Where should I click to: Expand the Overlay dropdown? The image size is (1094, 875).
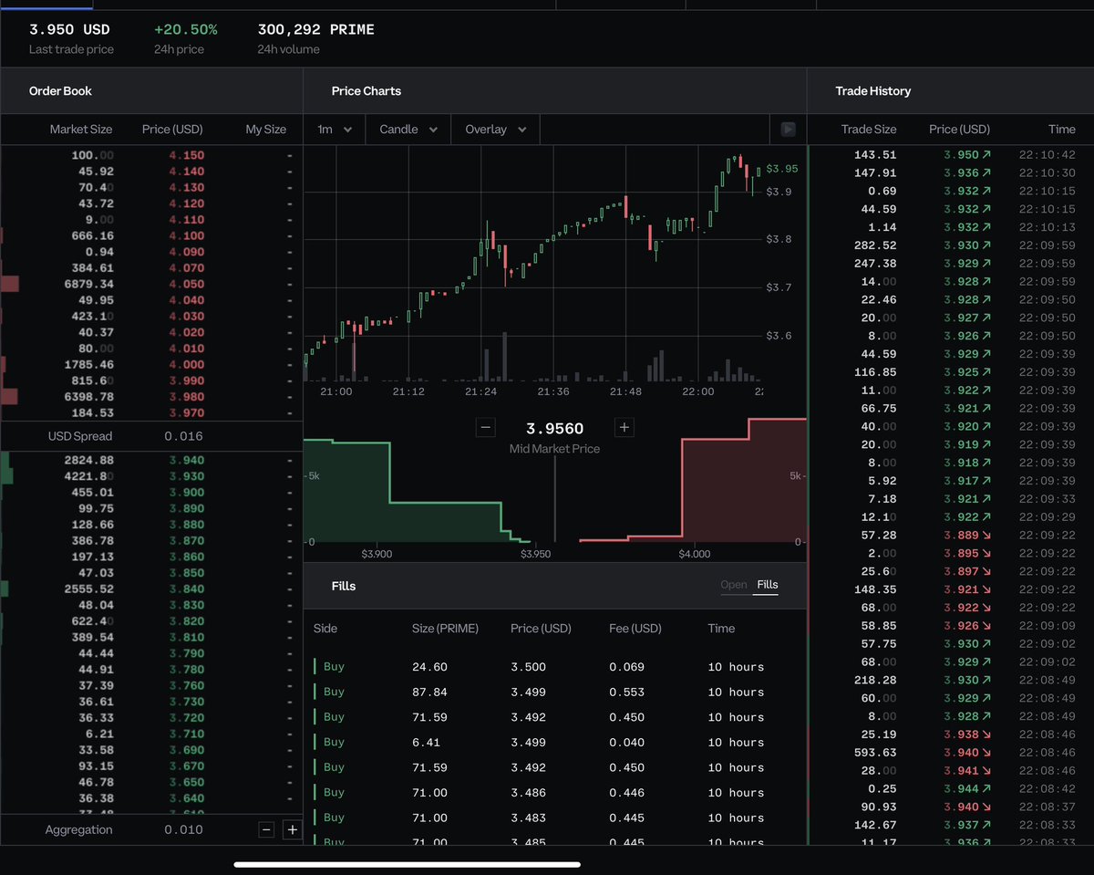pos(496,130)
